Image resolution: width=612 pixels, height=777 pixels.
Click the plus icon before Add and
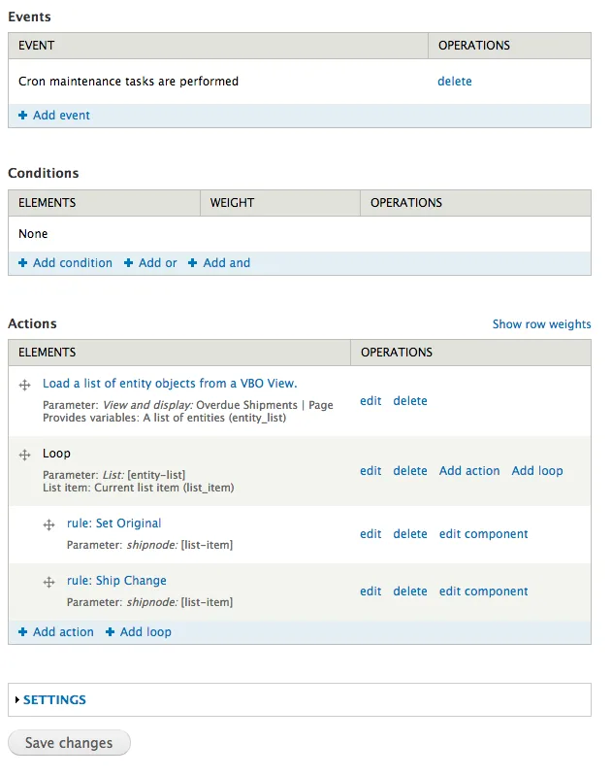(193, 262)
